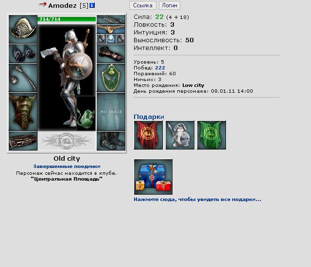Click the rabbit warrior gift image
The height and width of the screenshot is (267, 311).
180,135
